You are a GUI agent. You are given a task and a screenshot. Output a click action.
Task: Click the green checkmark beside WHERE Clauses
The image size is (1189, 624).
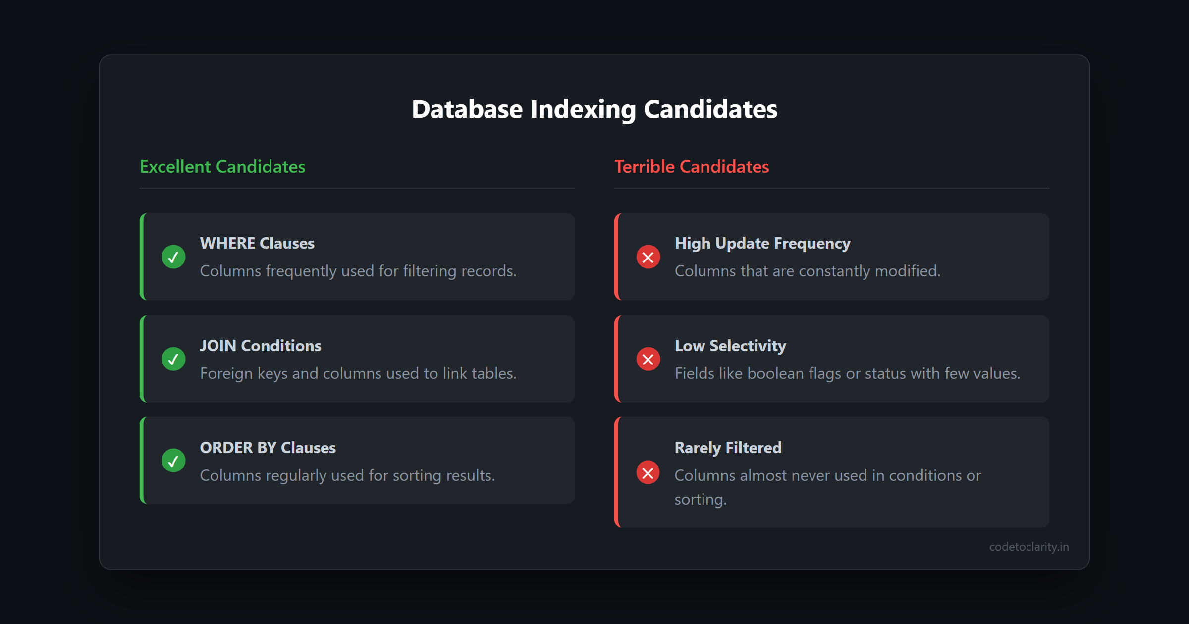(173, 257)
